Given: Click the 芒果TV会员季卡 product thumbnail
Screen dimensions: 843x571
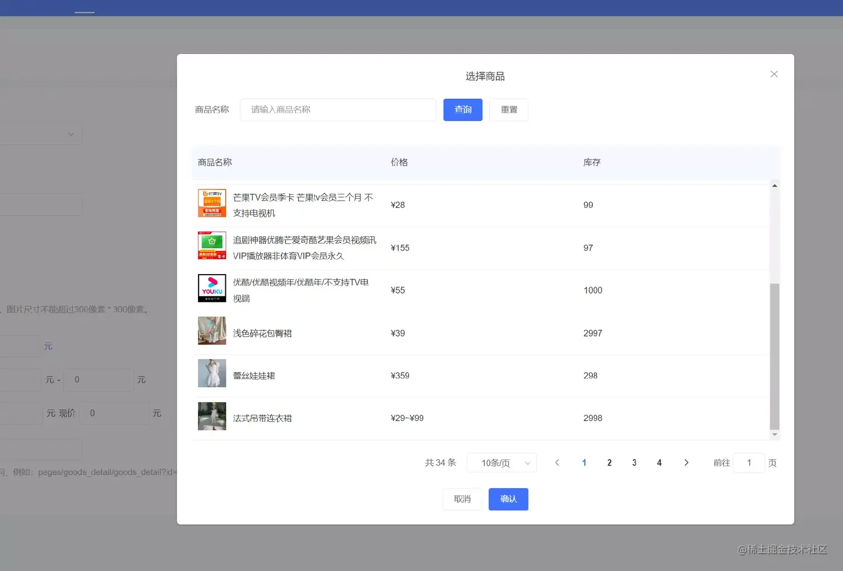Looking at the screenshot, I should [x=212, y=203].
